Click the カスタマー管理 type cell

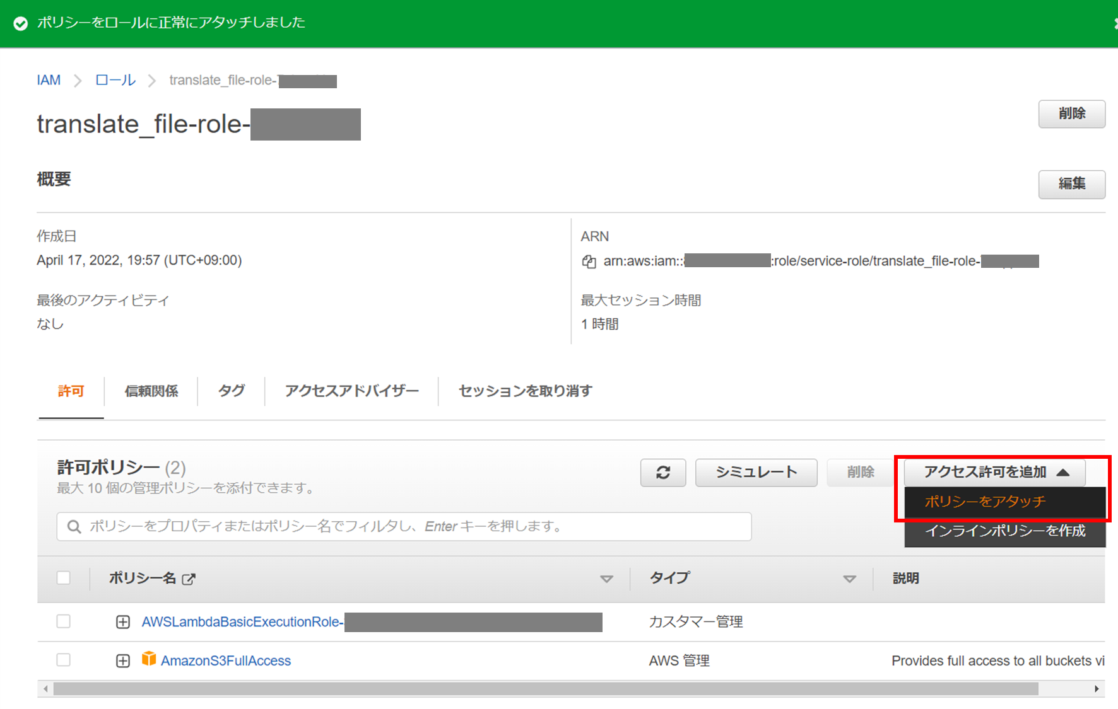click(696, 622)
